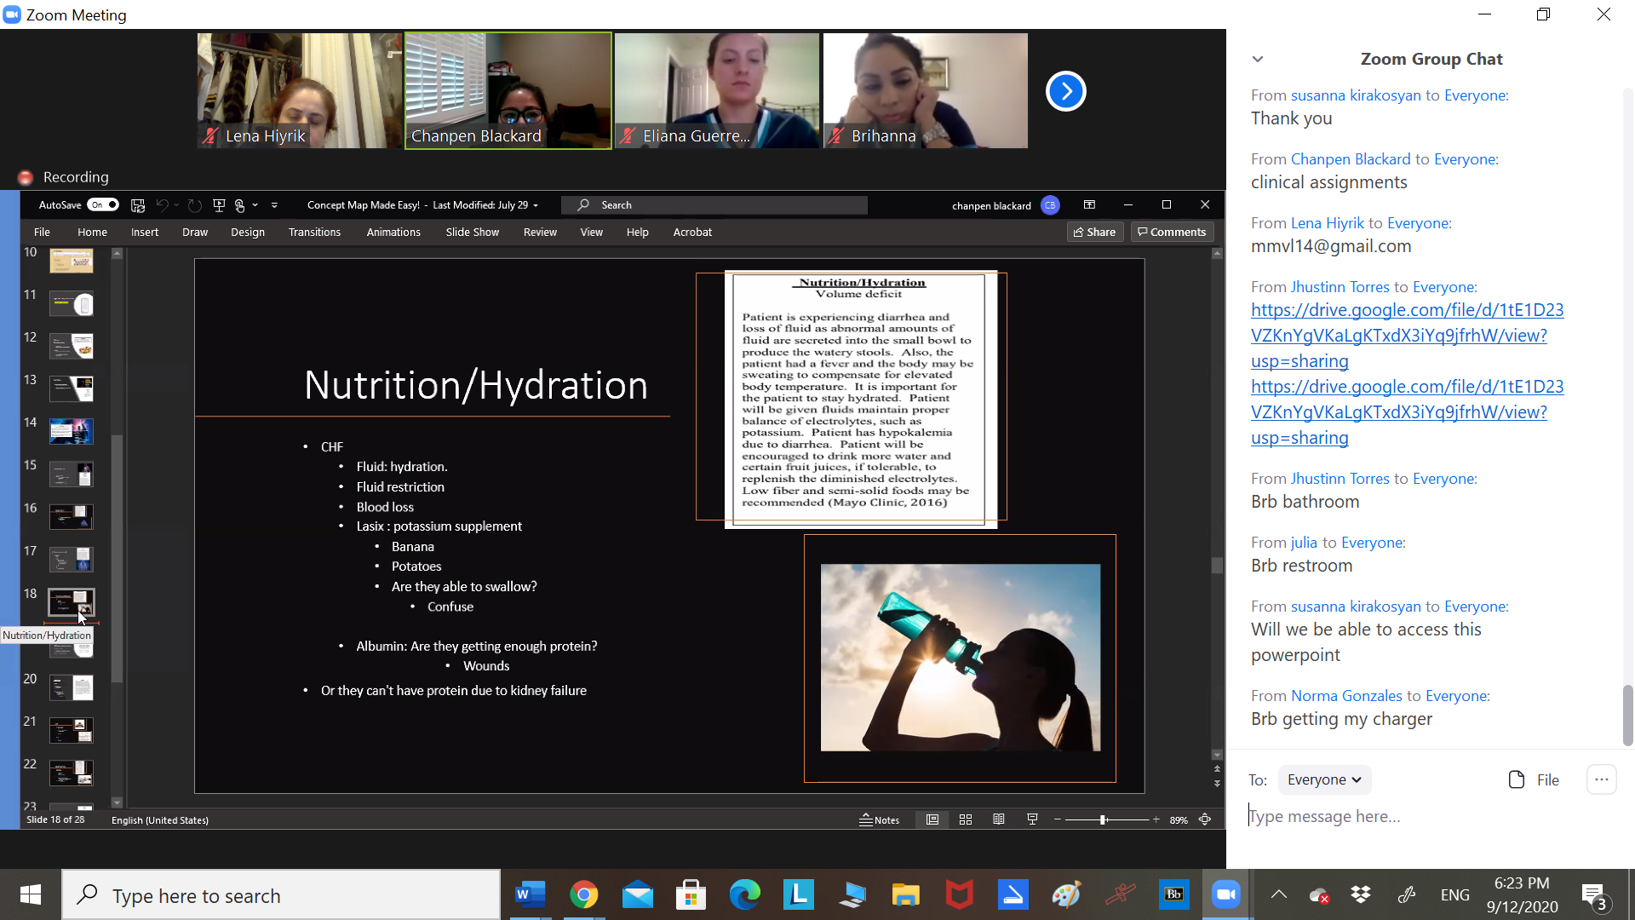Click the 89% zoom level value

(1179, 820)
